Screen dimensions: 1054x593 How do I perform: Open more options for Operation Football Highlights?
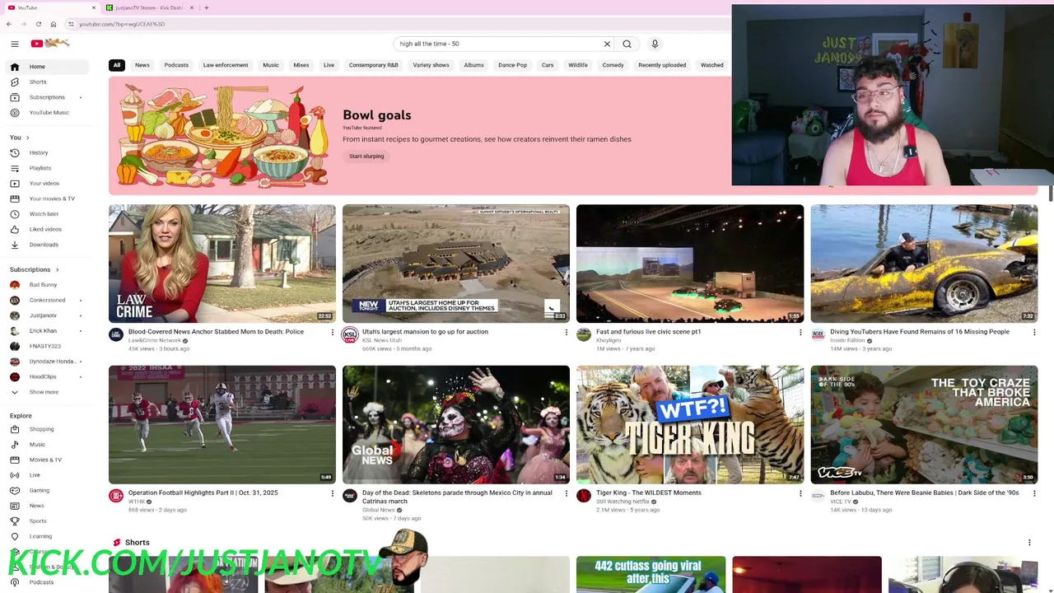point(332,493)
